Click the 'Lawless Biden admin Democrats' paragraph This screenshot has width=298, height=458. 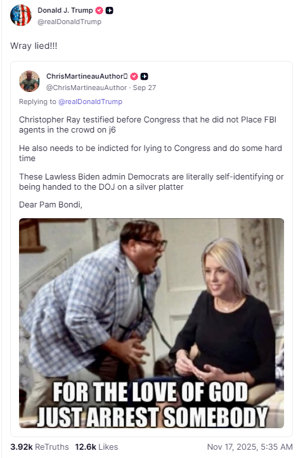pos(151,181)
